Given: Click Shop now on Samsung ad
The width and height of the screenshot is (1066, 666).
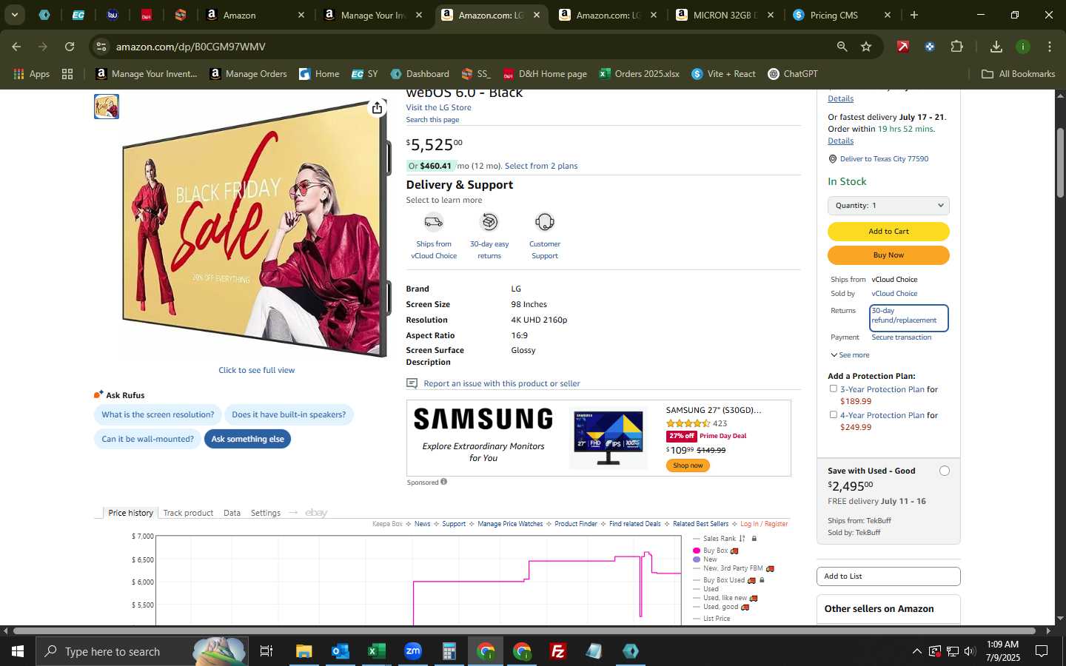Looking at the screenshot, I should coord(688,465).
